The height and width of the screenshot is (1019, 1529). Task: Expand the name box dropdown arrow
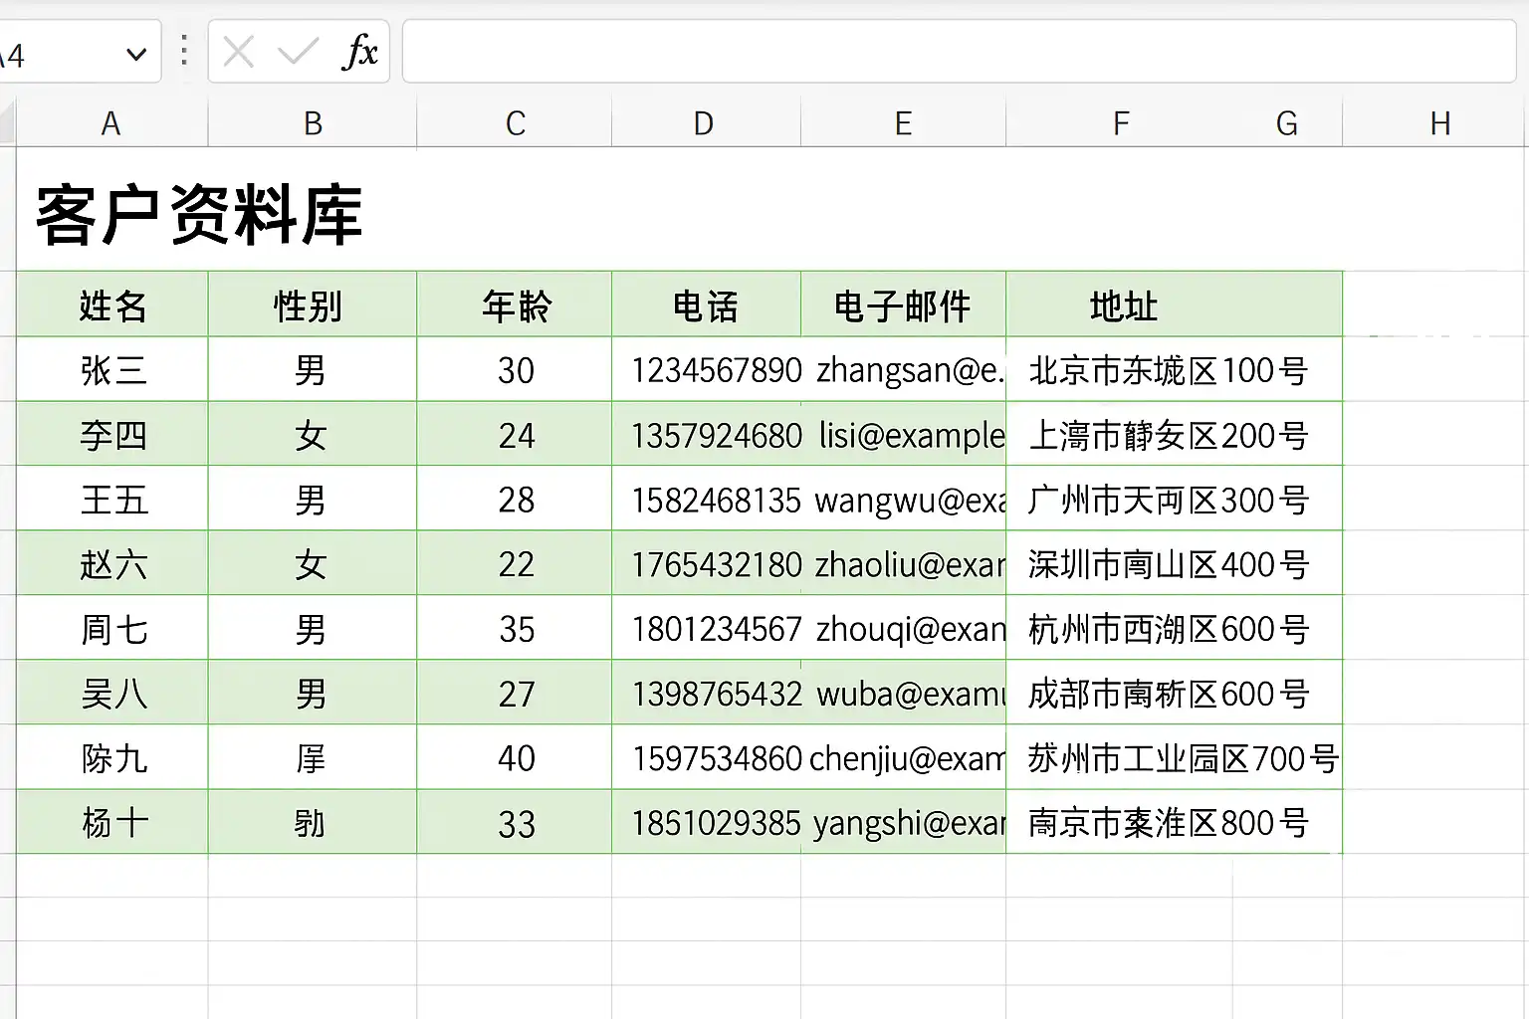tap(137, 54)
